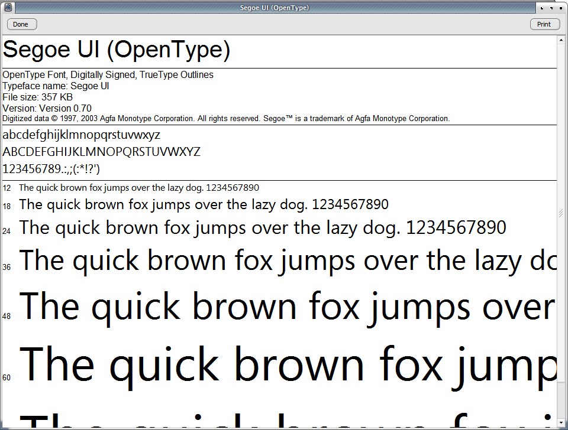The width and height of the screenshot is (568, 430).
Task: Click the Agfa Monotype copyright notice
Action: [x=226, y=118]
